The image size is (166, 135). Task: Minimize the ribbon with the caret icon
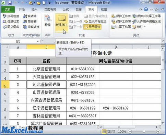(x=141, y=10)
